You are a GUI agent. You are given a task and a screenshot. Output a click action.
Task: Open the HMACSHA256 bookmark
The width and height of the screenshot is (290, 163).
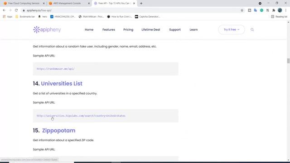pyautogui.click(x=63, y=17)
